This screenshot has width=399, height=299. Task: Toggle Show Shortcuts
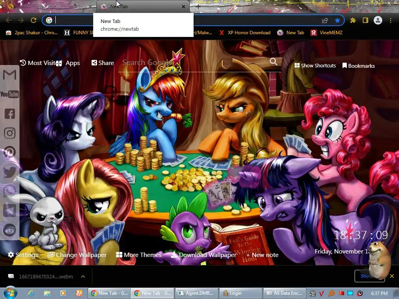pos(315,65)
